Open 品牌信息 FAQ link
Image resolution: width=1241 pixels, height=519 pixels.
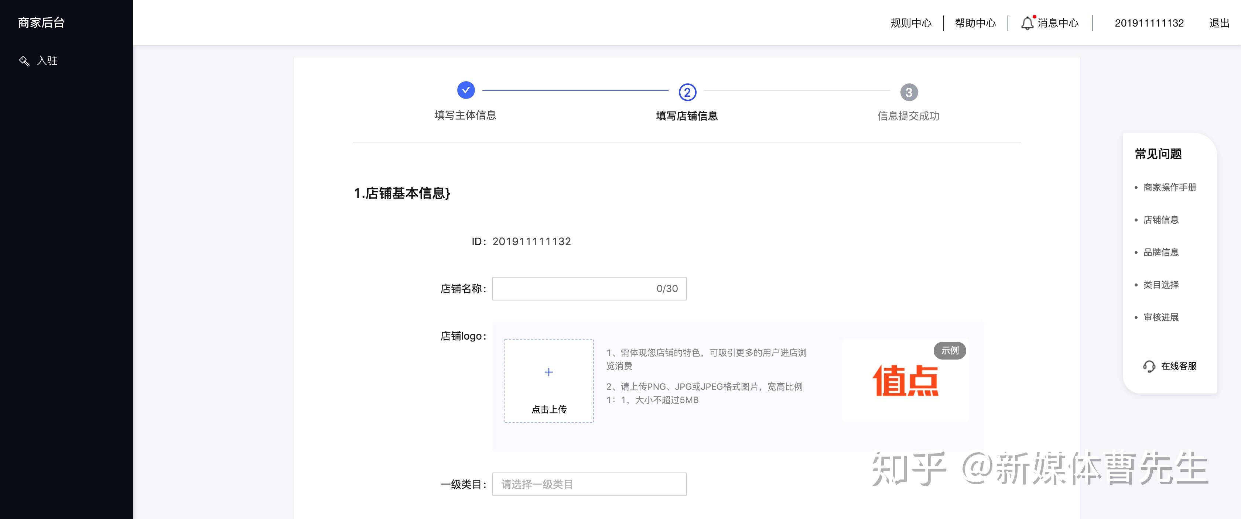(x=1161, y=252)
